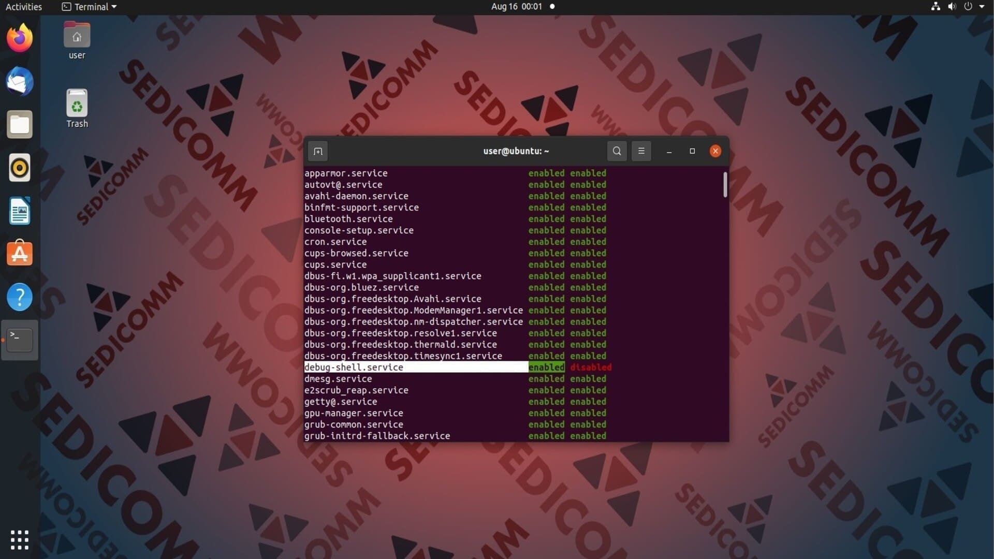Click the user@ubuntu: ~ terminal title
This screenshot has width=994, height=559.
coord(516,151)
